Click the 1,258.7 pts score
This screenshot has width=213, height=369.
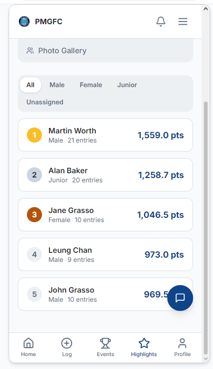[x=161, y=175]
